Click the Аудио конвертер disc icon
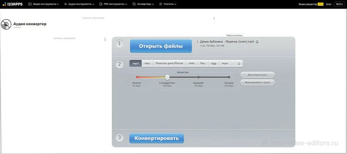 pos(6,25)
